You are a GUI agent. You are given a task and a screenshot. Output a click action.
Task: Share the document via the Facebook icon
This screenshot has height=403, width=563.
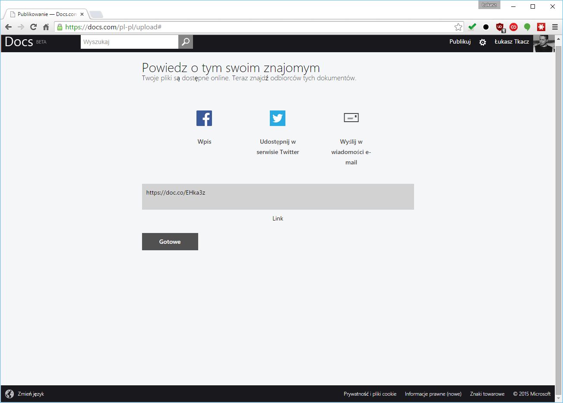[x=204, y=118]
